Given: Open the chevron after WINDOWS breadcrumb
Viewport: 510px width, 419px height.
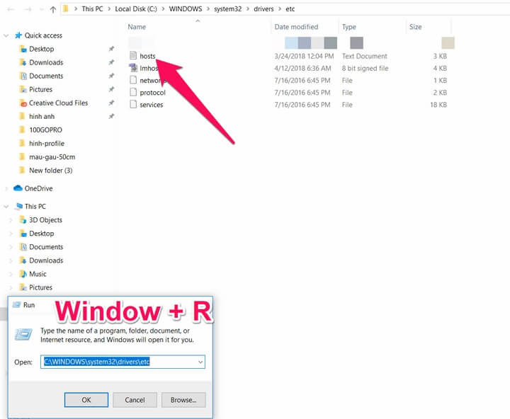Looking at the screenshot, I should point(208,9).
